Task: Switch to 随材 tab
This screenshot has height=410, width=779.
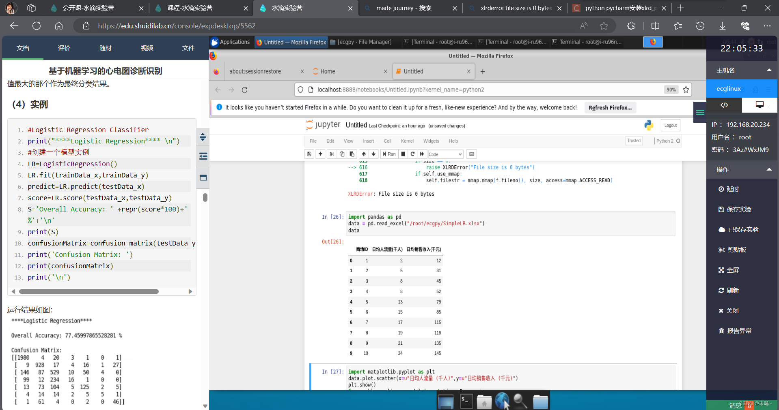Action: [x=106, y=48]
